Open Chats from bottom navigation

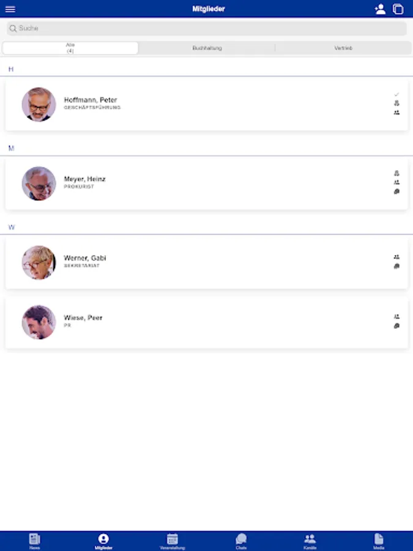241,541
